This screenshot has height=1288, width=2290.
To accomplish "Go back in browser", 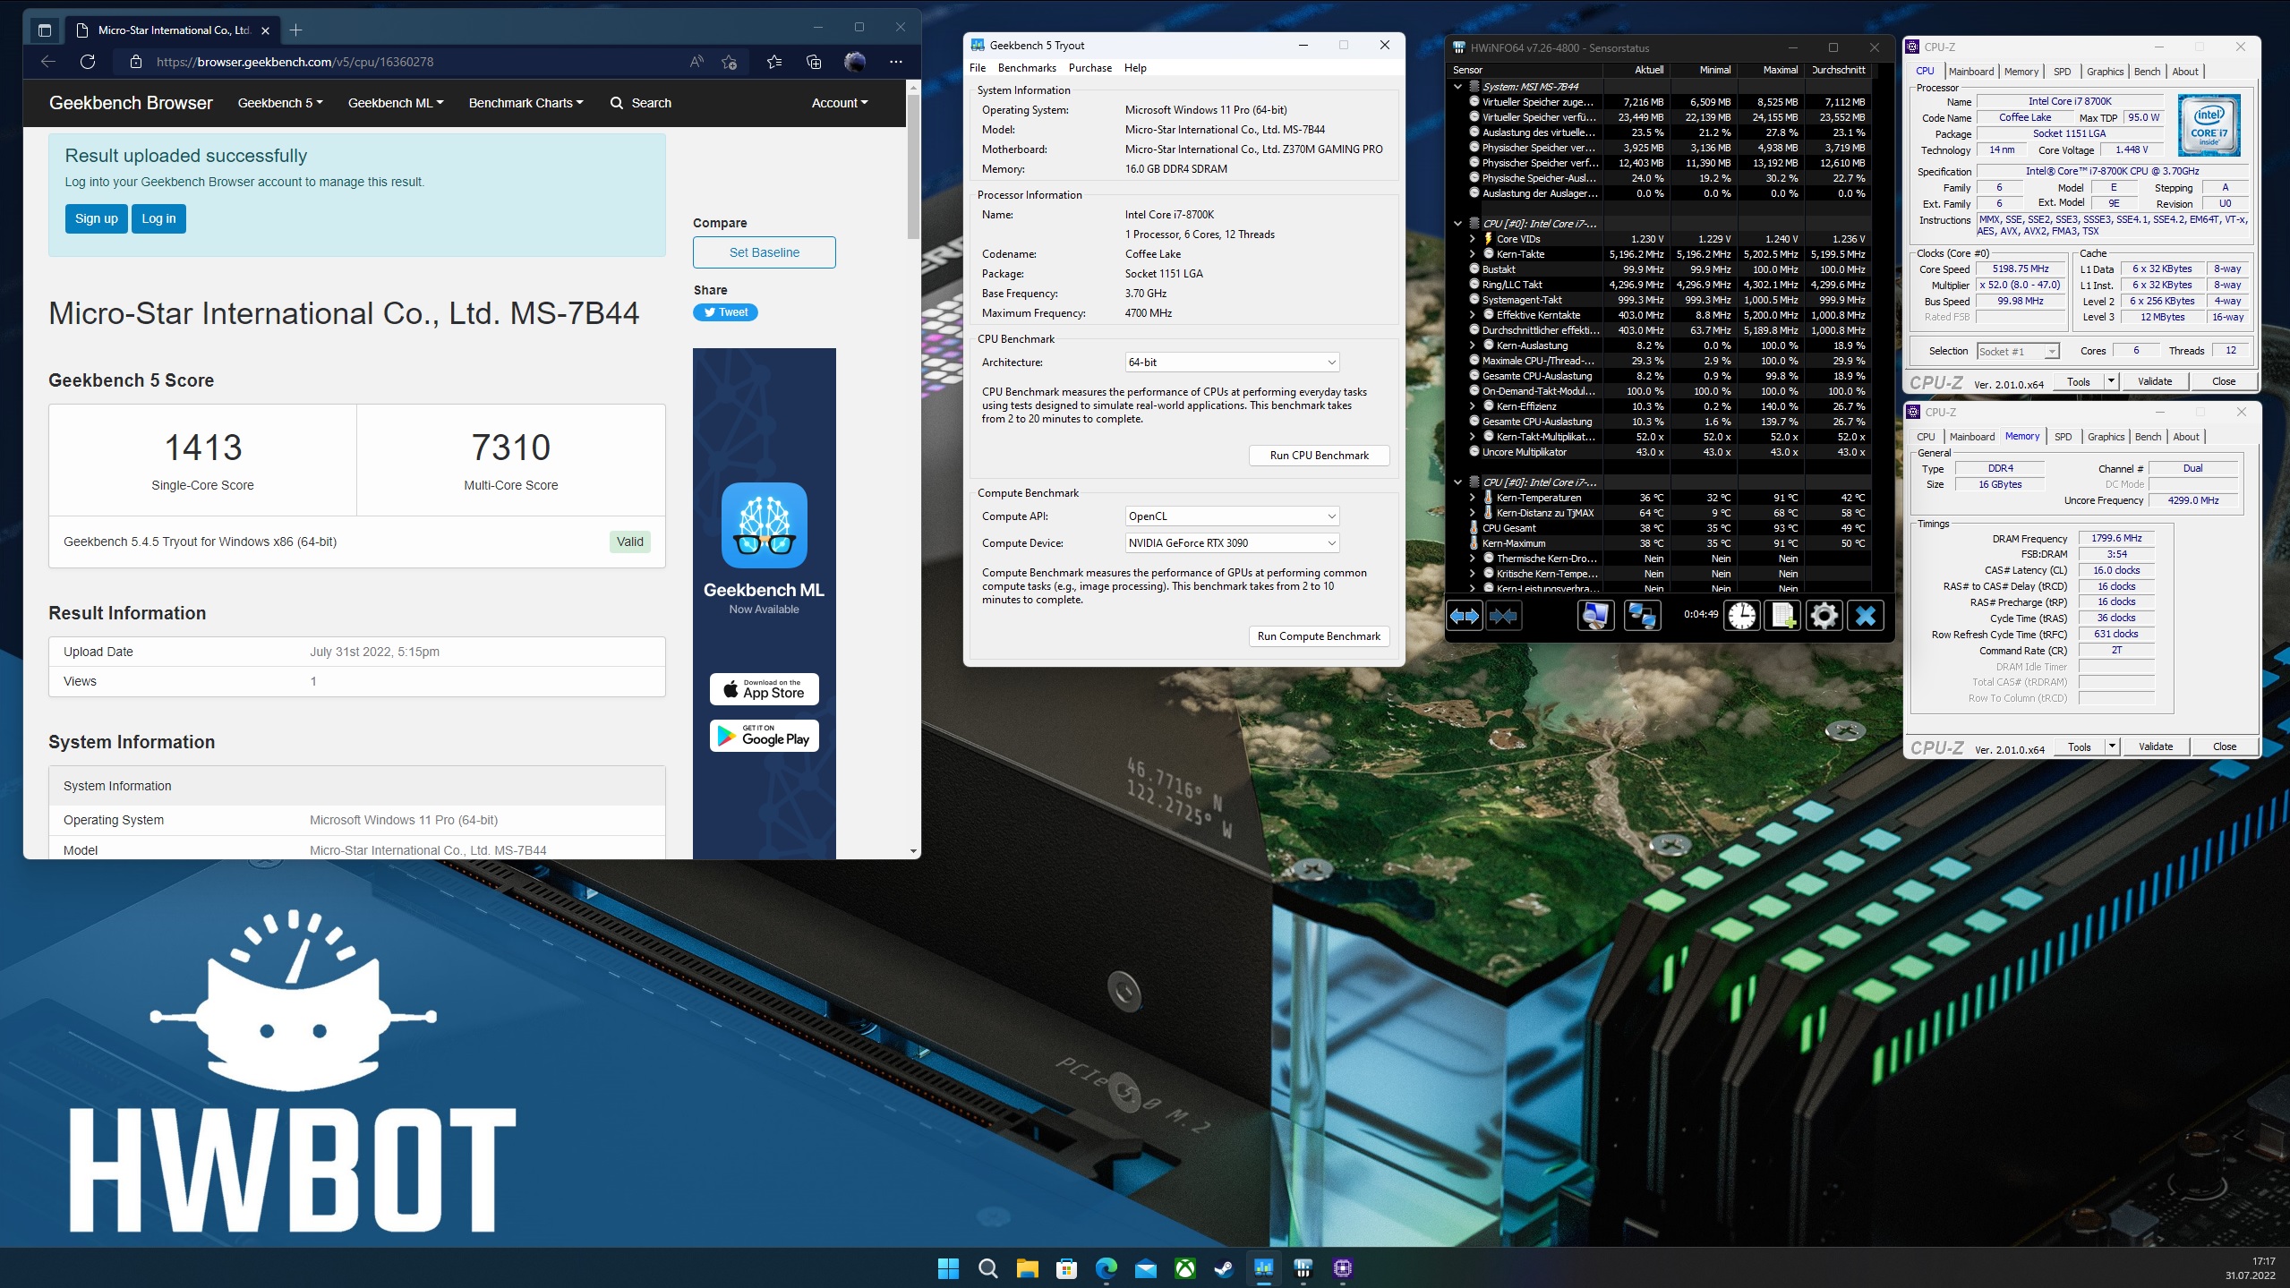I will (x=48, y=62).
